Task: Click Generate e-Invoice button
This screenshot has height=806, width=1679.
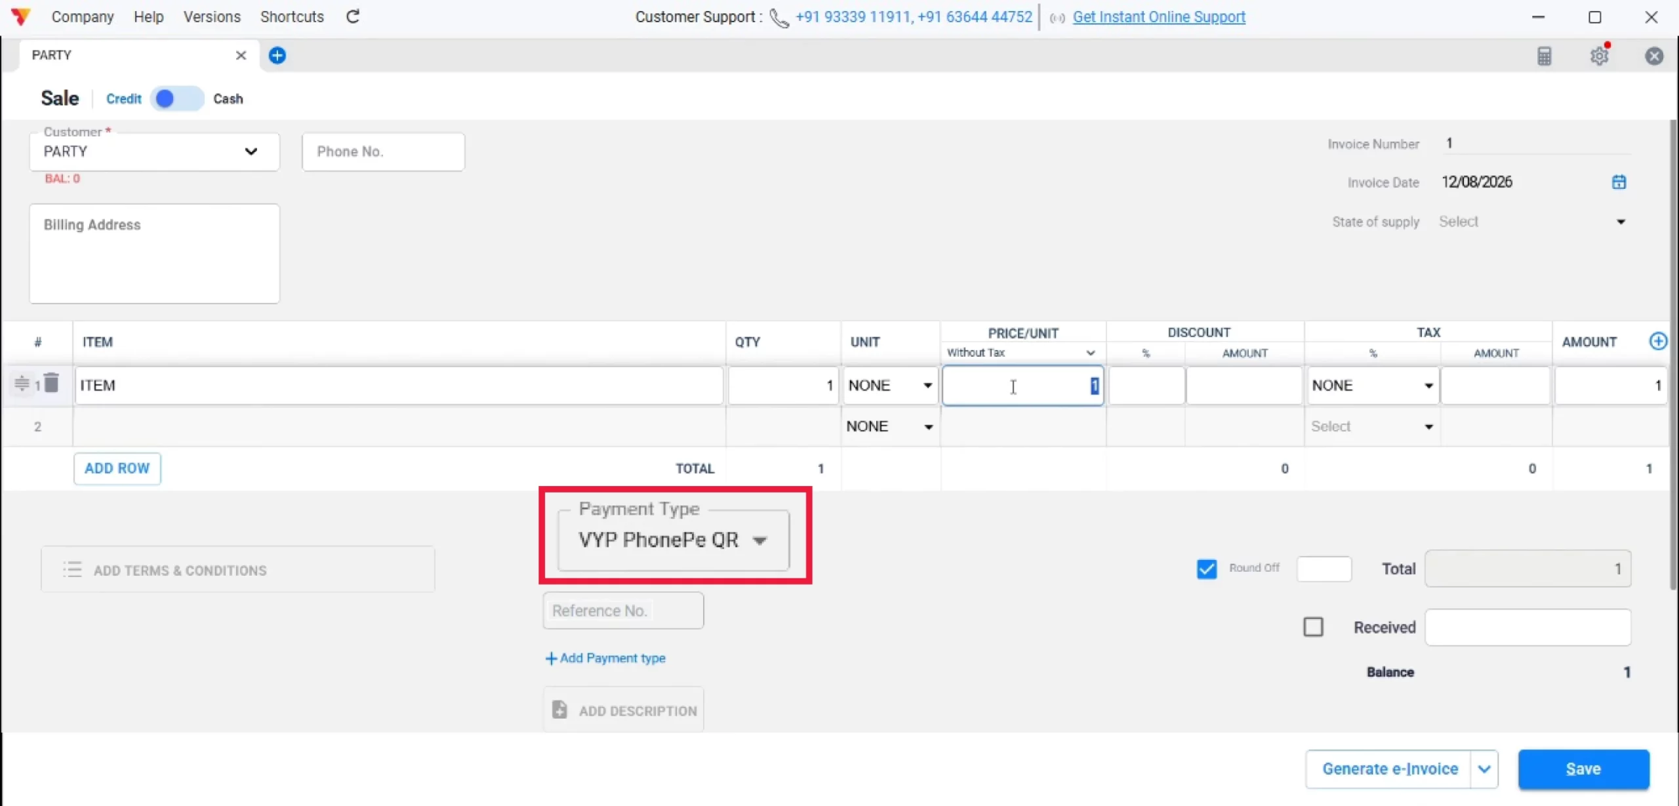Action: 1389,769
